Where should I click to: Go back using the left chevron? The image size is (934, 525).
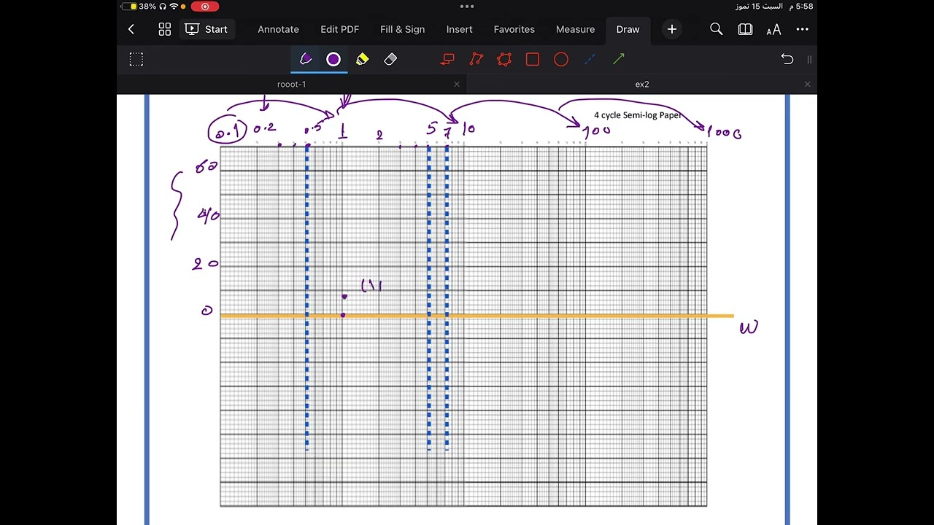pos(131,29)
